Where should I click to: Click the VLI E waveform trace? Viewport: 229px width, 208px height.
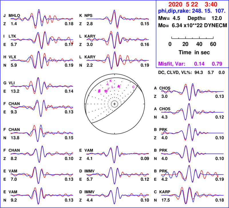pyautogui.click(x=42, y=86)
